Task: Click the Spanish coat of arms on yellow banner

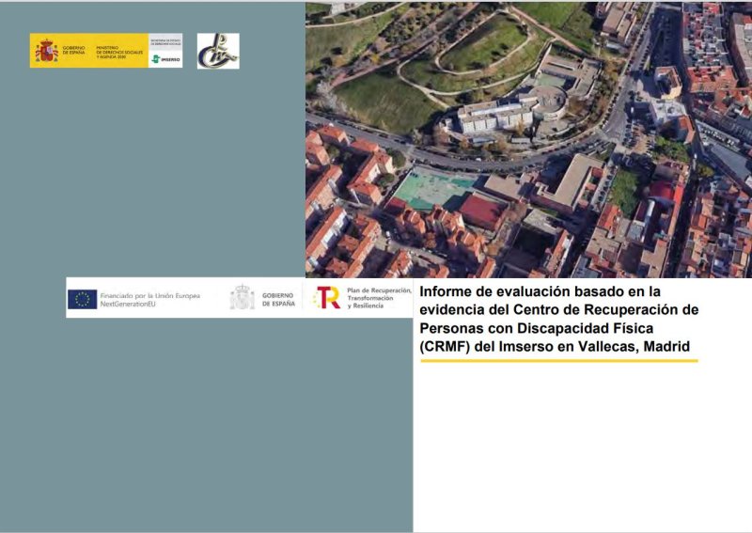Action: coord(46,51)
